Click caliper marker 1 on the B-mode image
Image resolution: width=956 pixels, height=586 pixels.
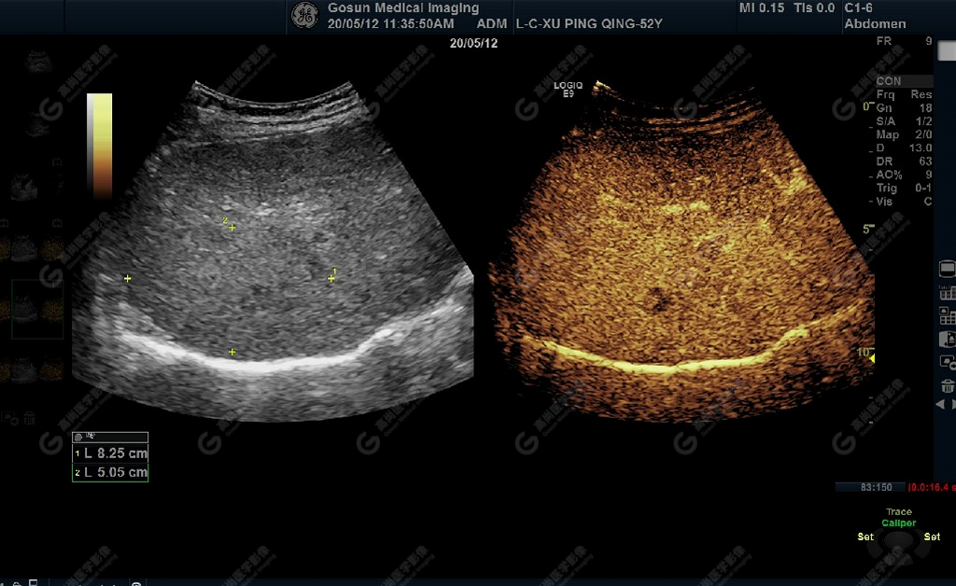(330, 277)
